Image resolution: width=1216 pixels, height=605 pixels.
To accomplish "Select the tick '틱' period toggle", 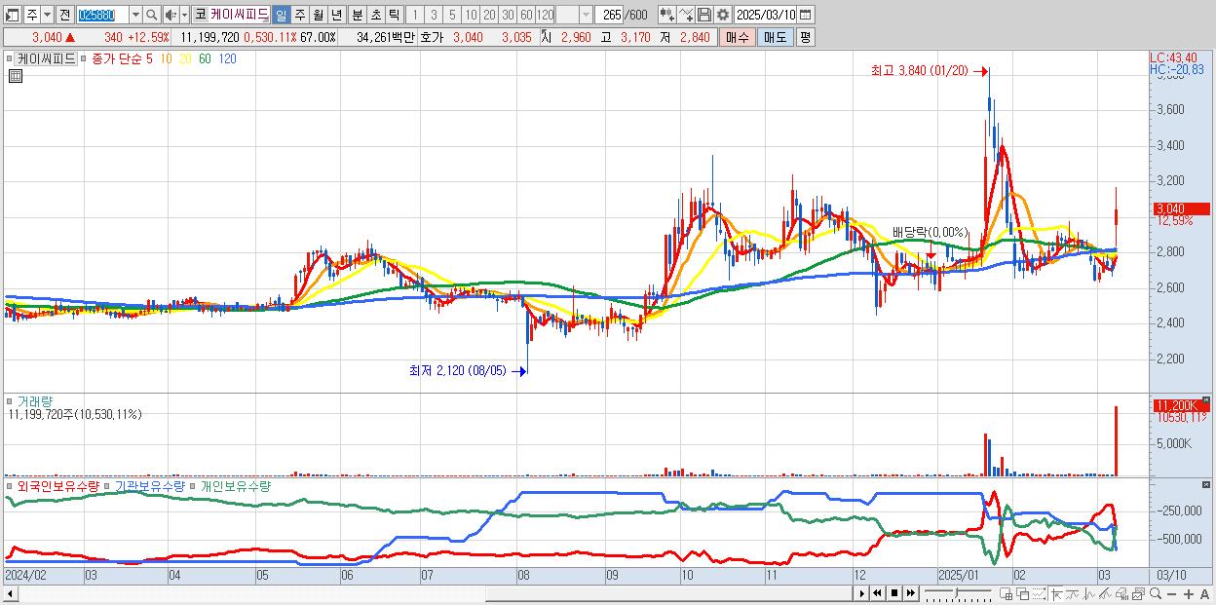I will click(x=394, y=15).
